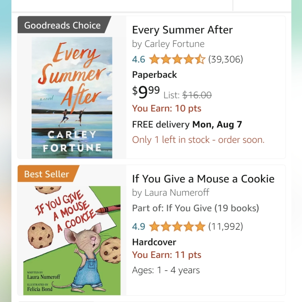
Task: Open the Every Summer After product page
Action: click(x=182, y=30)
